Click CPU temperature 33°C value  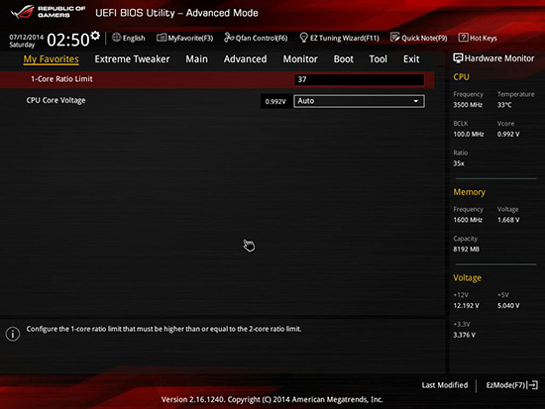click(504, 105)
